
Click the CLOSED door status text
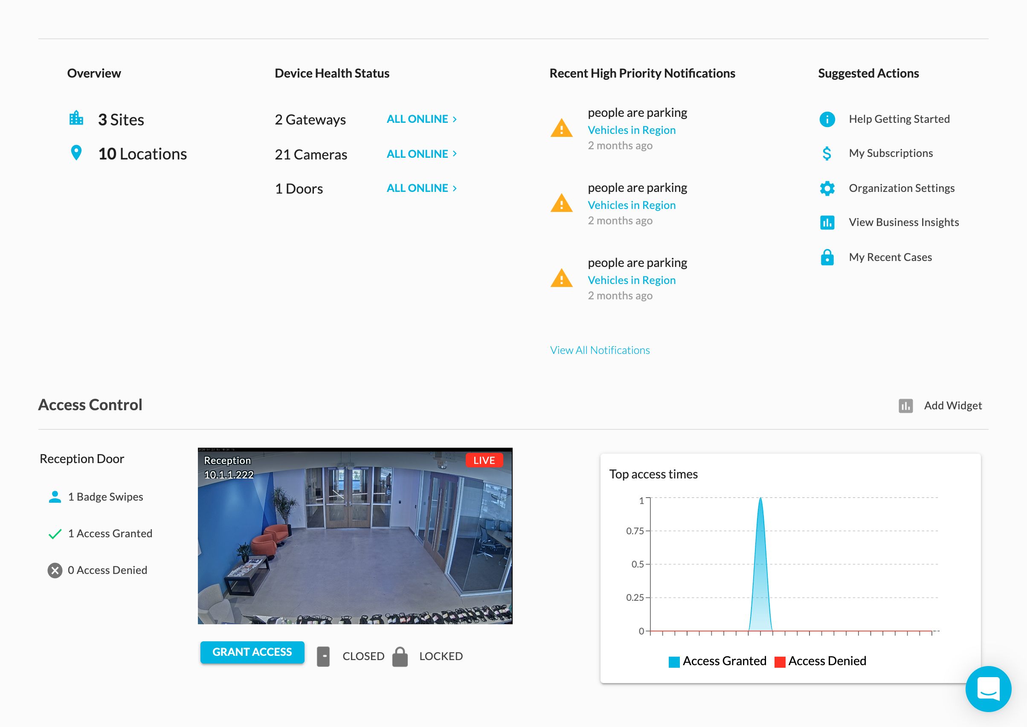363,656
